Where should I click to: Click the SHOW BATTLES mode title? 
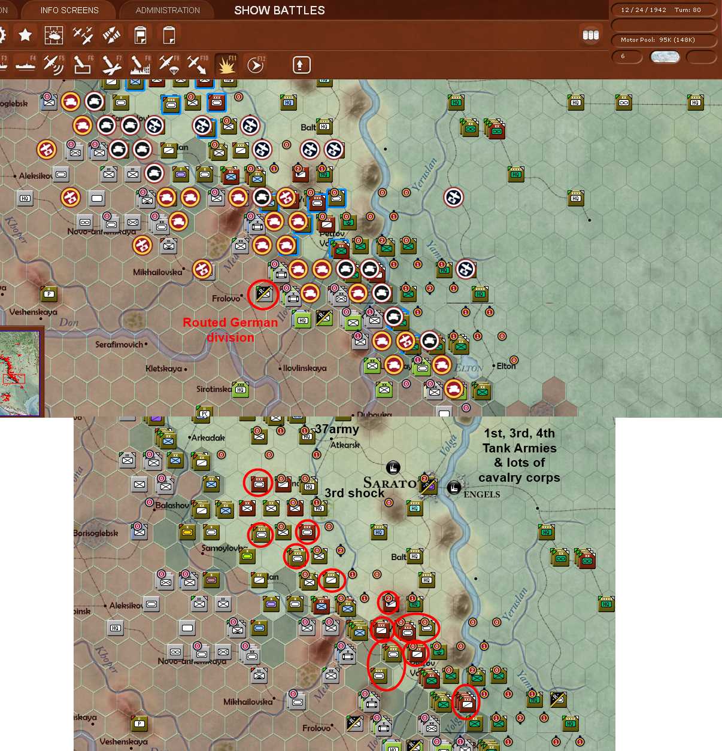click(280, 10)
